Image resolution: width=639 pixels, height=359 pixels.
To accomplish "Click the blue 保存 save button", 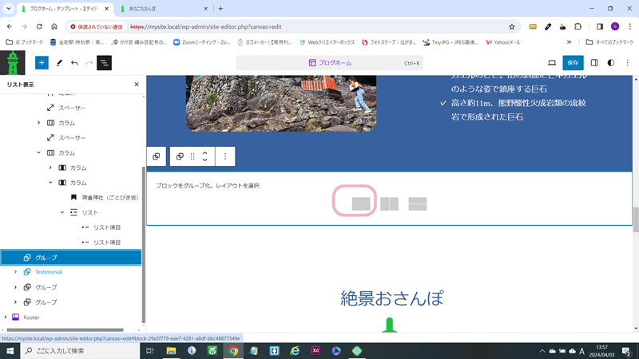I will [x=573, y=62].
